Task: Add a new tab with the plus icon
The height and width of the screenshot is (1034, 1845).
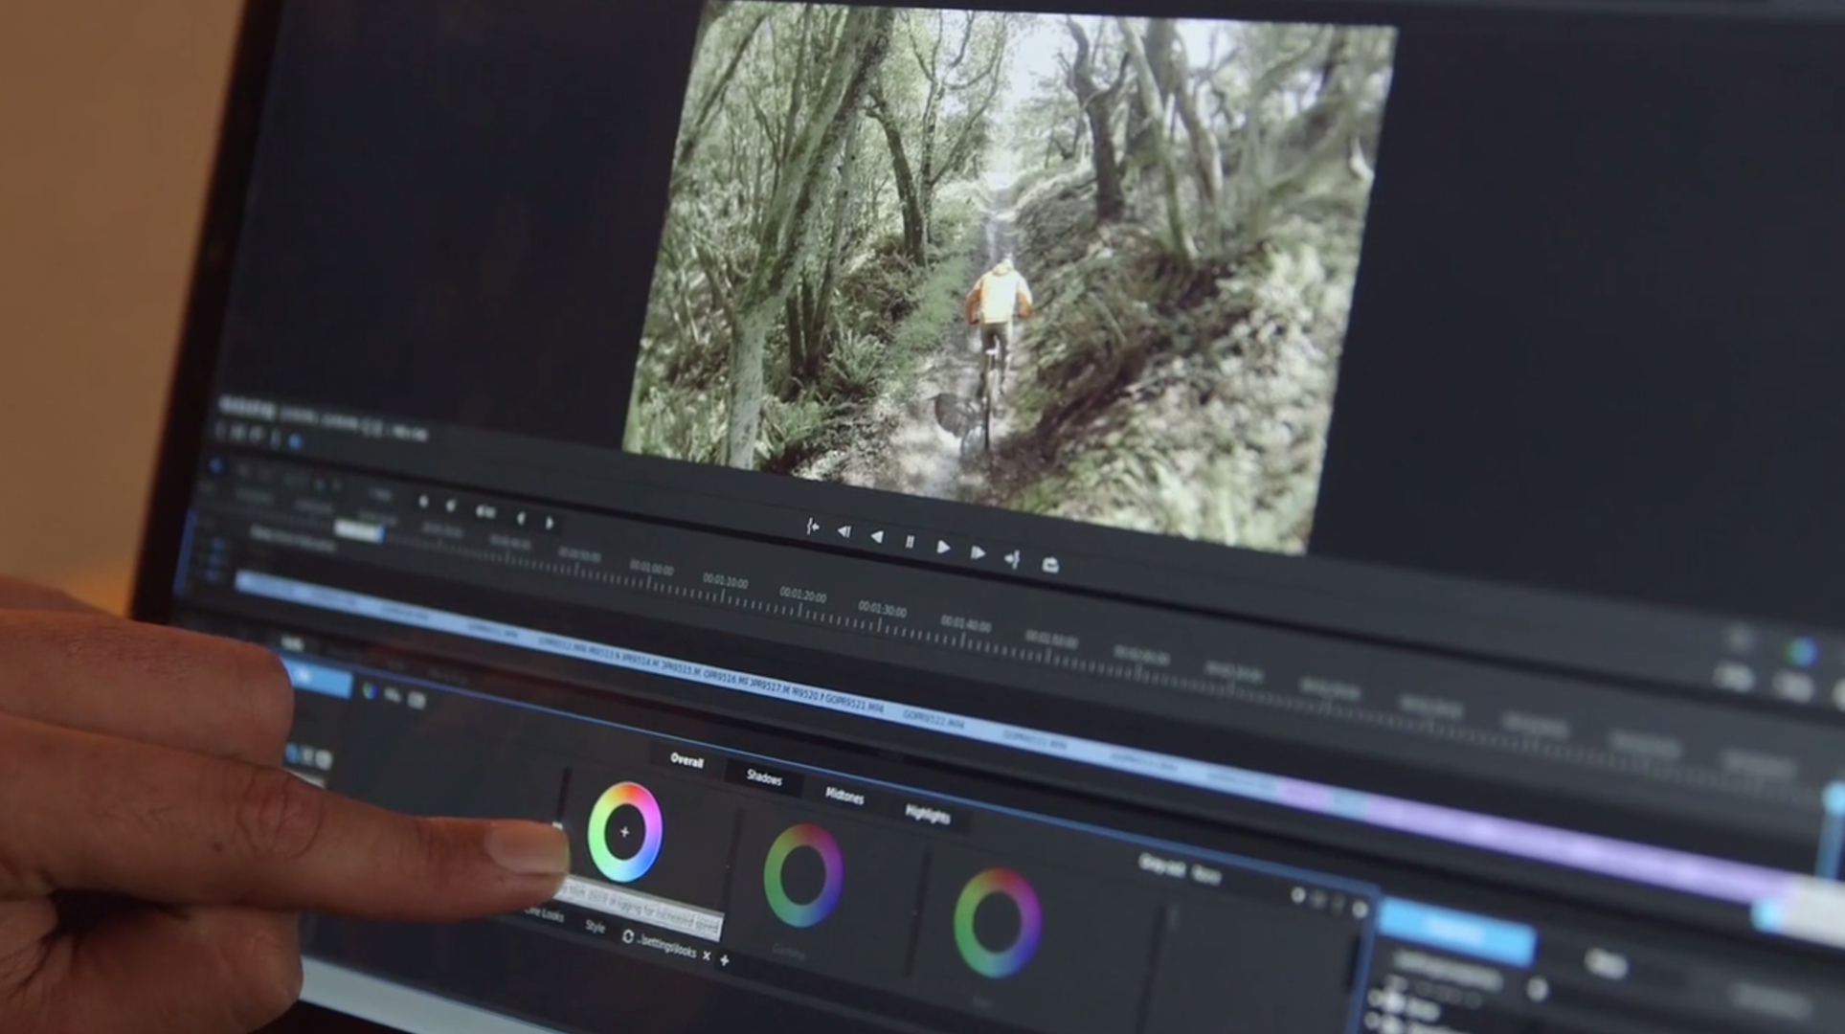Action: click(724, 959)
